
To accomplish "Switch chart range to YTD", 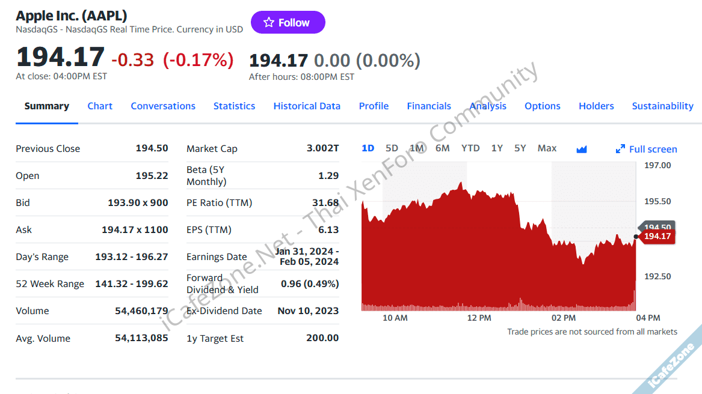I will tap(470, 148).
